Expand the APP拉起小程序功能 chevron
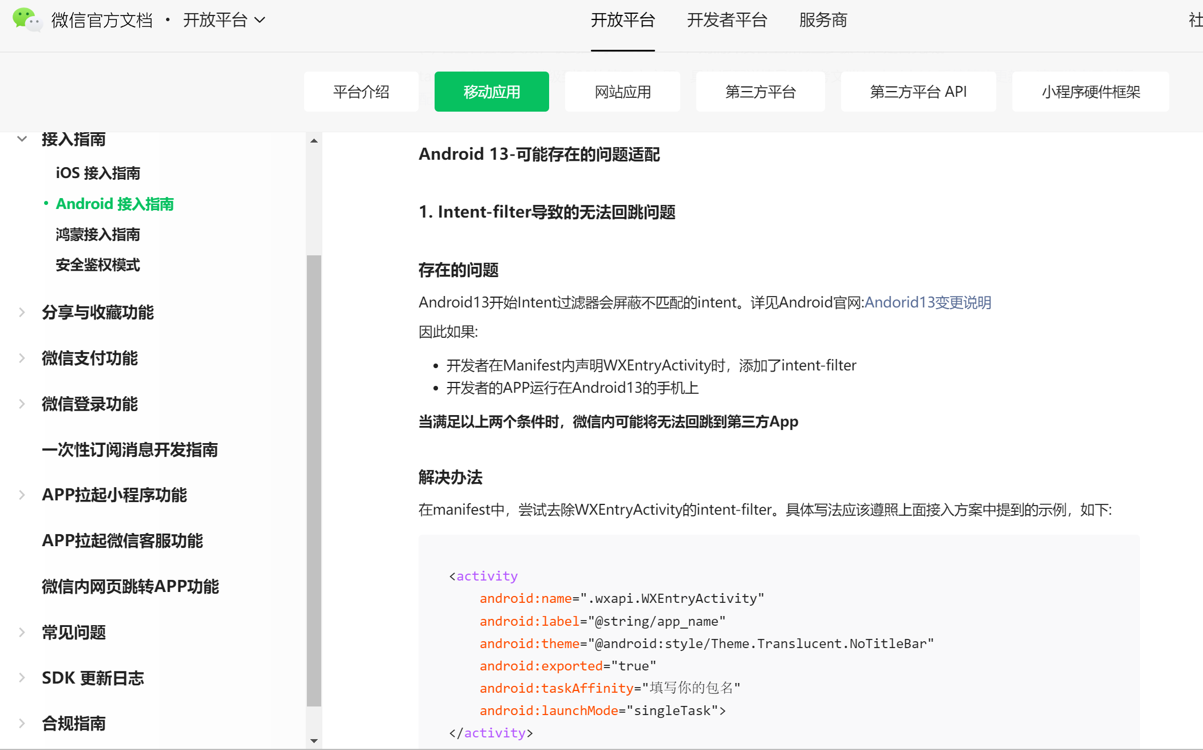1203x750 pixels. click(x=22, y=495)
